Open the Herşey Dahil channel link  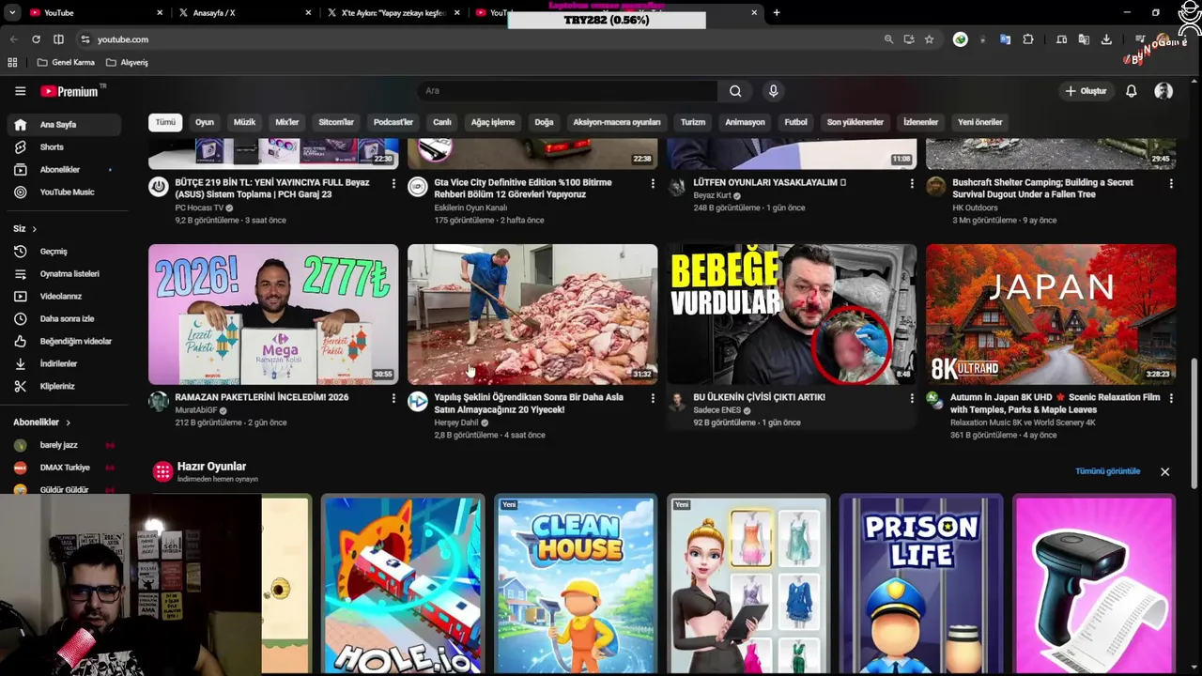456,422
